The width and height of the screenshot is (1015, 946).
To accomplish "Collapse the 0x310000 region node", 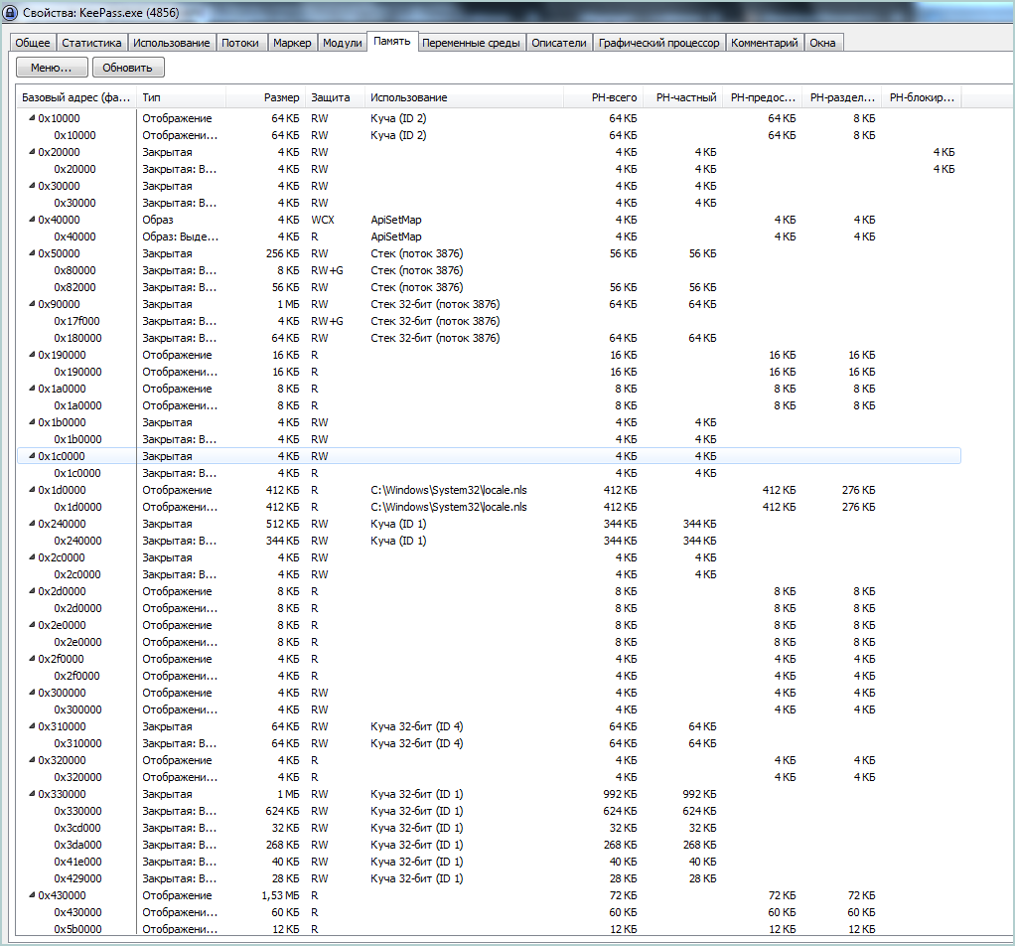I will pos(32,726).
